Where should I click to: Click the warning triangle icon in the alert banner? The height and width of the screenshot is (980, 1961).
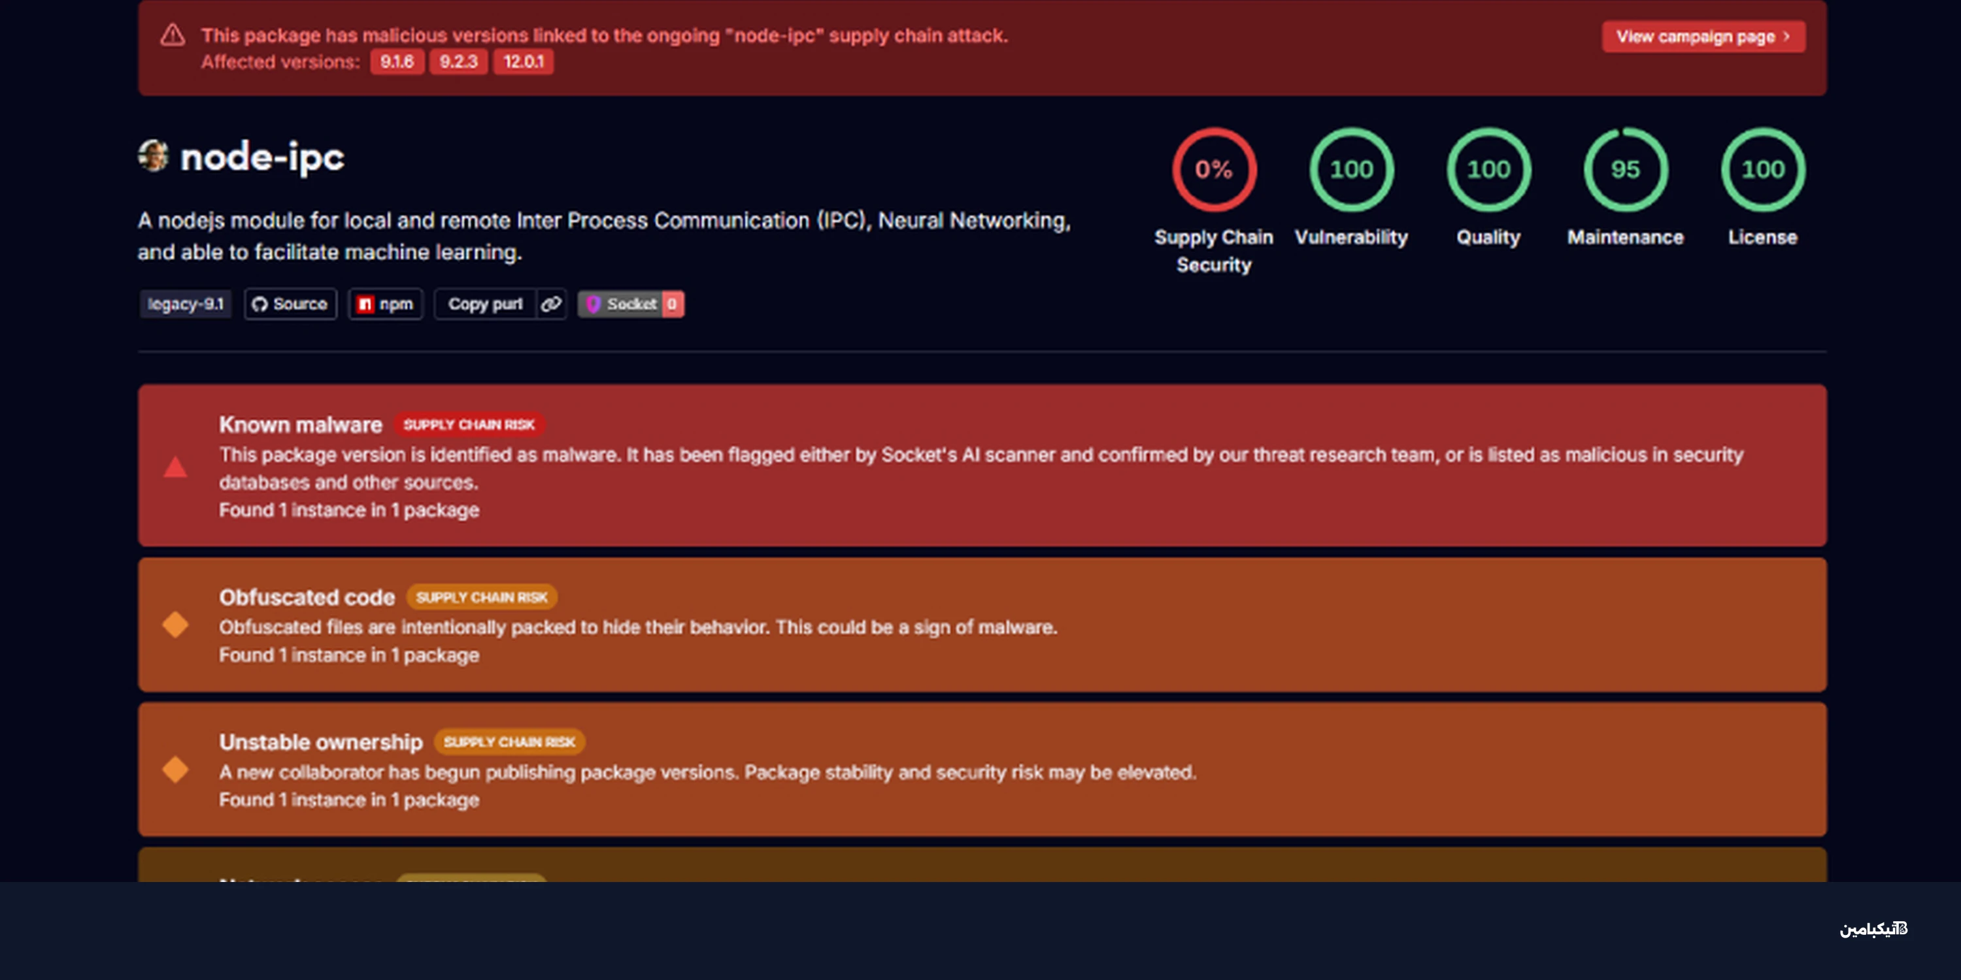tap(173, 35)
